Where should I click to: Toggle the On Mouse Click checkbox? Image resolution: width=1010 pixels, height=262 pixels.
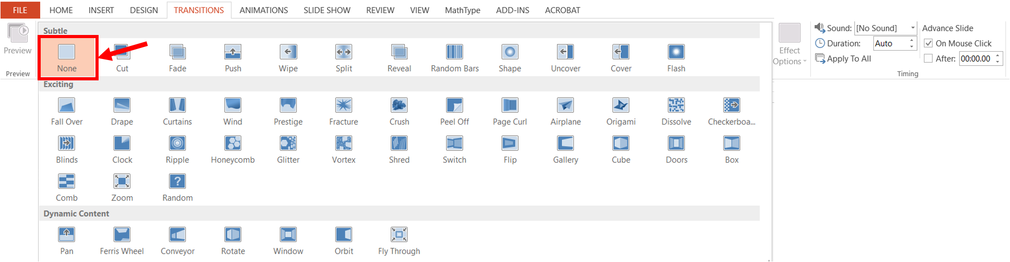(928, 43)
